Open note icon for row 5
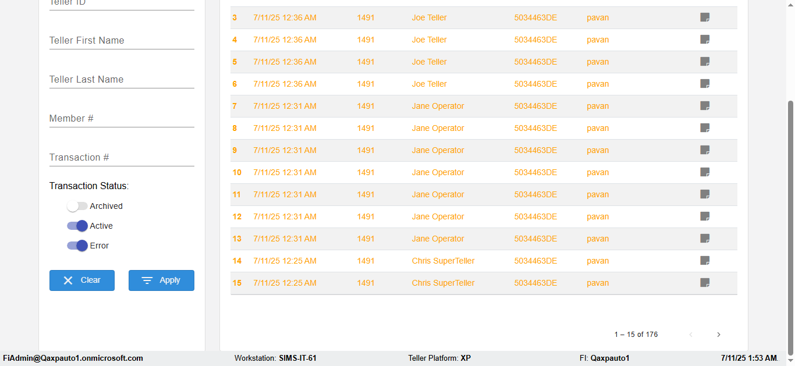 click(705, 62)
